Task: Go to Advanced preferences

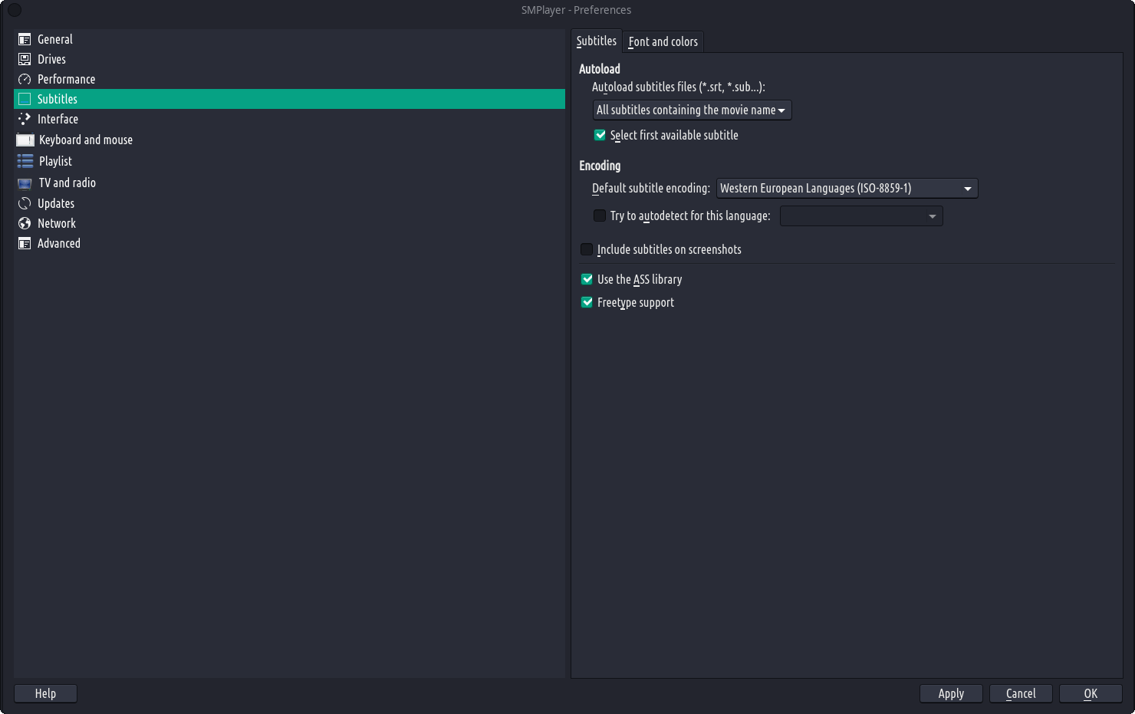Action: pyautogui.click(x=289, y=243)
